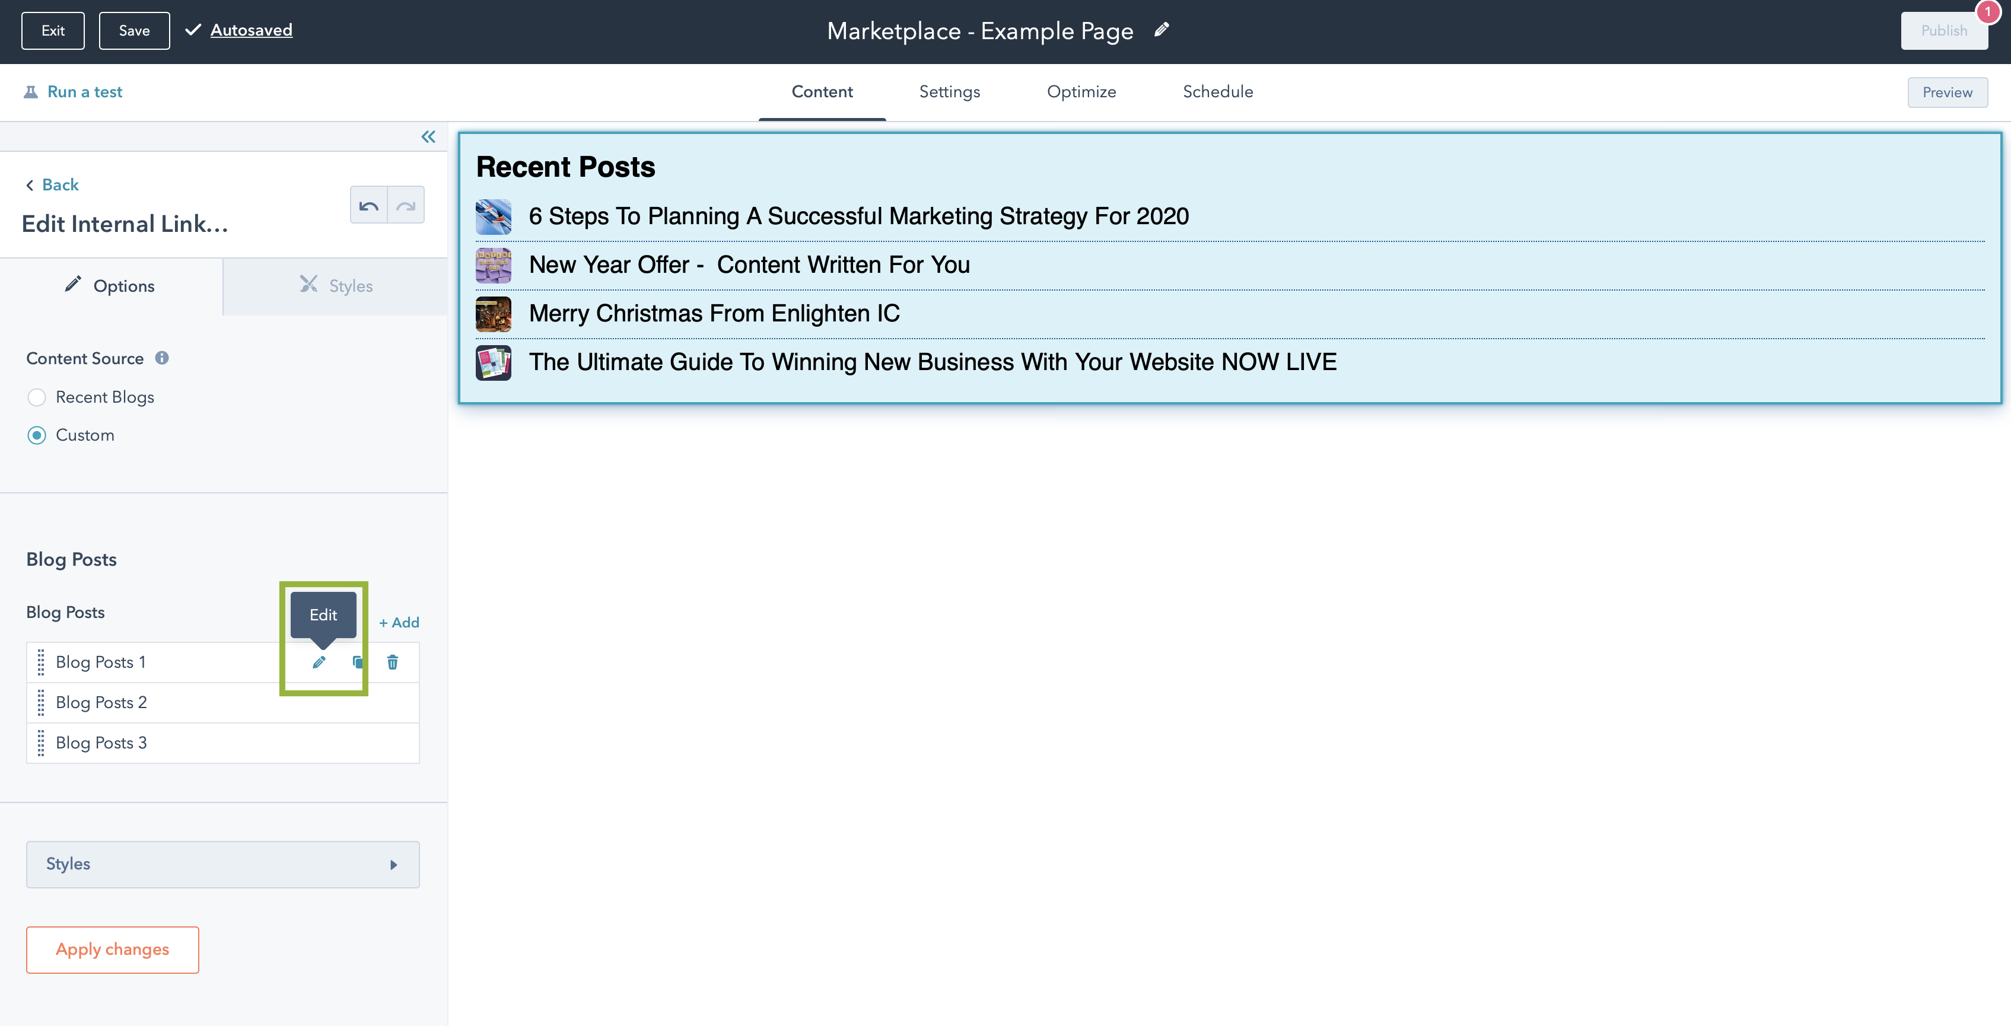Click the Publish button

pos(1944,30)
